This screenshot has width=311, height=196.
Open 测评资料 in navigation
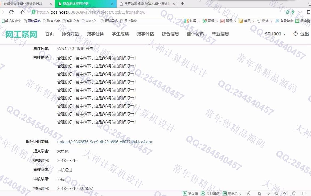point(195,34)
